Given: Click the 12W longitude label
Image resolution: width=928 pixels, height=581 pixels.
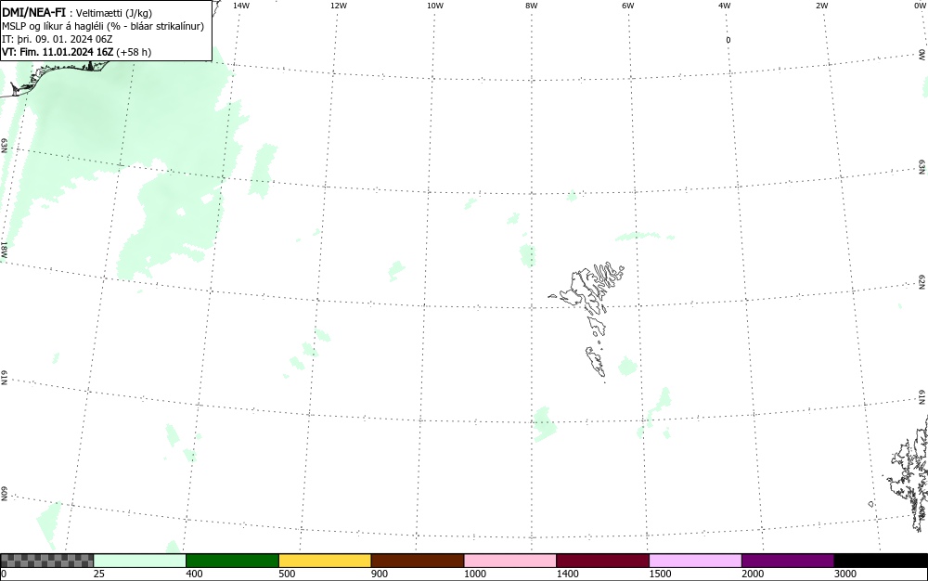Looking at the screenshot, I should point(339,6).
